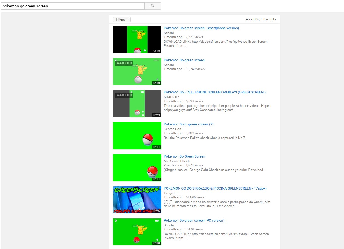Open watched thumbnail with 0:18 Pikachu video
Viewport: 344px width, 249px height.
(x=137, y=72)
